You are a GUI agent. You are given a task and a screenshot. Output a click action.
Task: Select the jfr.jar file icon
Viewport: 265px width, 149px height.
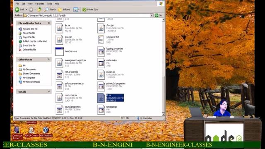point(59,28)
